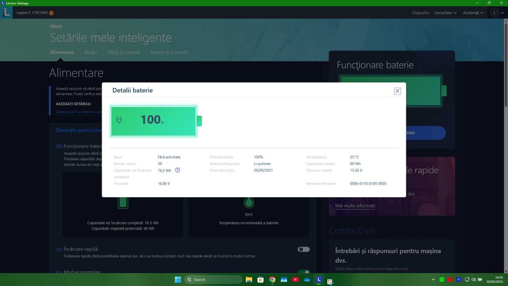Launch Google Chrome from the taskbar
This screenshot has height=286, width=508.
pyautogui.click(x=272, y=279)
